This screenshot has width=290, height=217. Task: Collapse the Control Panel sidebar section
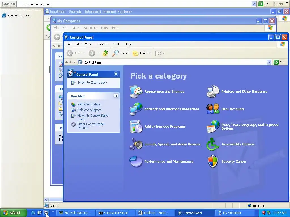116,74
